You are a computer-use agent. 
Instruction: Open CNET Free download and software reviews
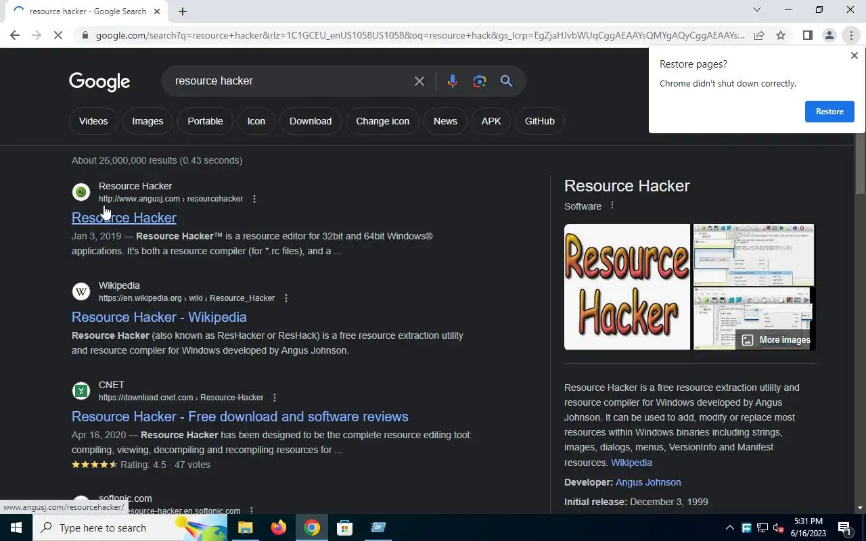point(240,417)
